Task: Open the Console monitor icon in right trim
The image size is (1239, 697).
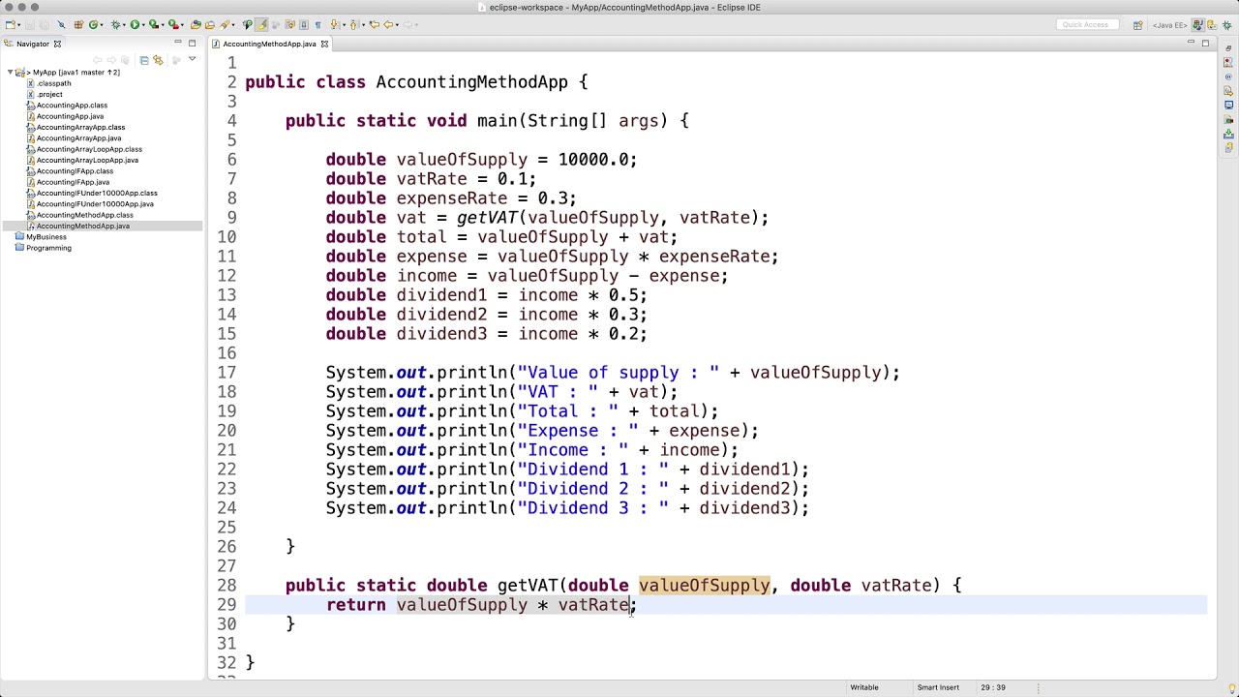Action: (x=1228, y=105)
